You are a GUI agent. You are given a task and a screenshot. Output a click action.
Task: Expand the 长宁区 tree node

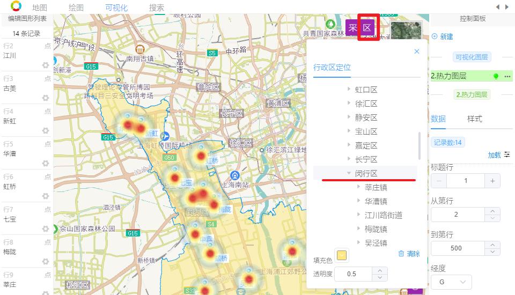(x=349, y=159)
